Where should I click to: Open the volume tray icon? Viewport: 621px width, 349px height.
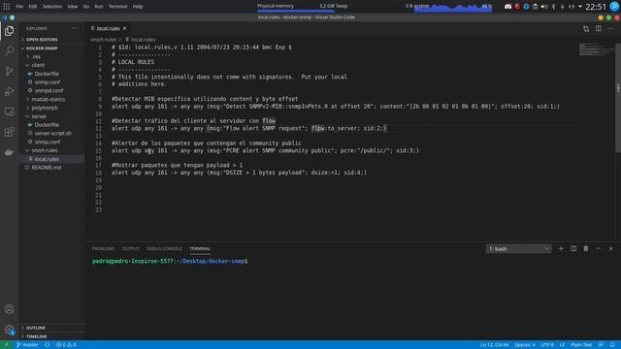click(x=544, y=7)
